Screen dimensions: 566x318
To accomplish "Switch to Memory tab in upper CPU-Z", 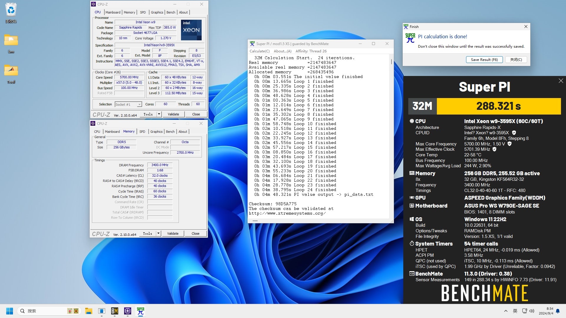I will (x=129, y=12).
